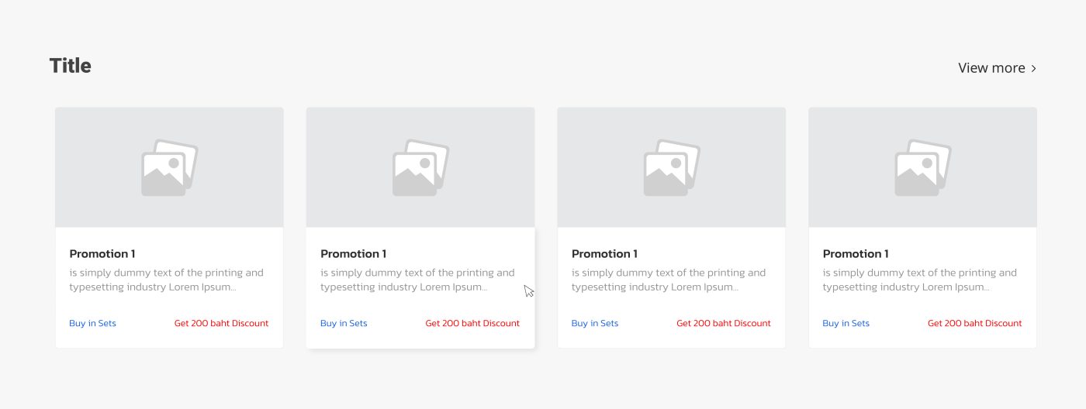This screenshot has width=1086, height=409.
Task: Select Buy in Sets on second card
Action: click(x=344, y=323)
